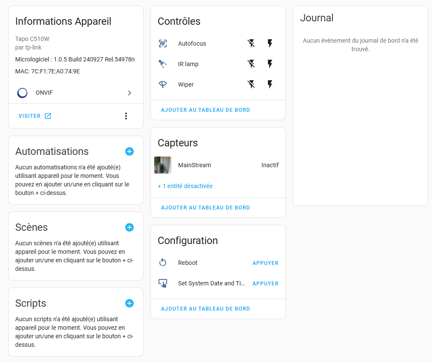Turn on IR lamp with flash icon

270,64
